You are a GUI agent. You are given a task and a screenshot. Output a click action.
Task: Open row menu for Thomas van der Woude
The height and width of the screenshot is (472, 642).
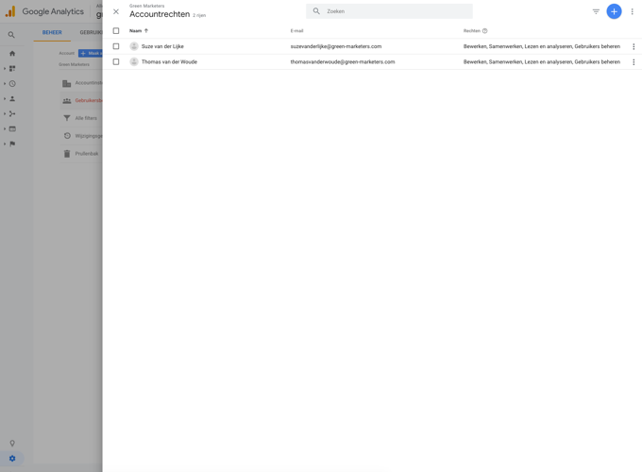tap(634, 62)
